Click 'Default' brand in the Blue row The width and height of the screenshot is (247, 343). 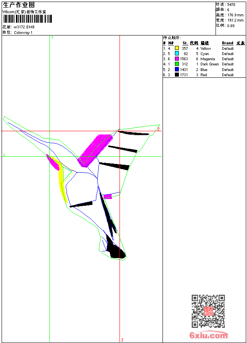(228, 69)
